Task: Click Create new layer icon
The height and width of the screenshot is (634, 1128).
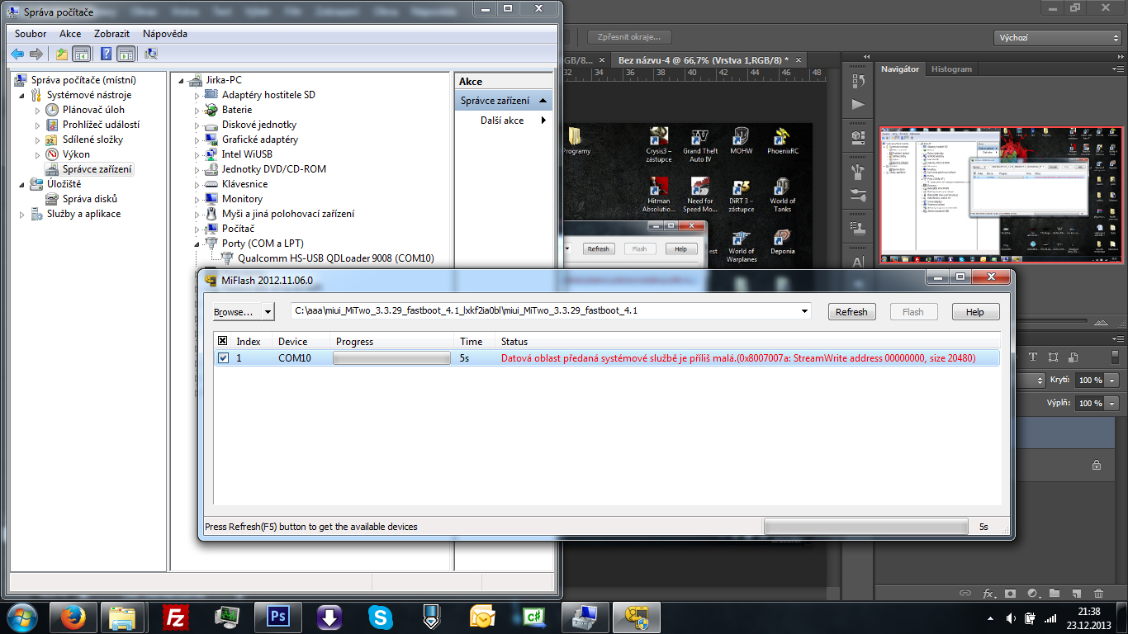Action: tap(1076, 593)
